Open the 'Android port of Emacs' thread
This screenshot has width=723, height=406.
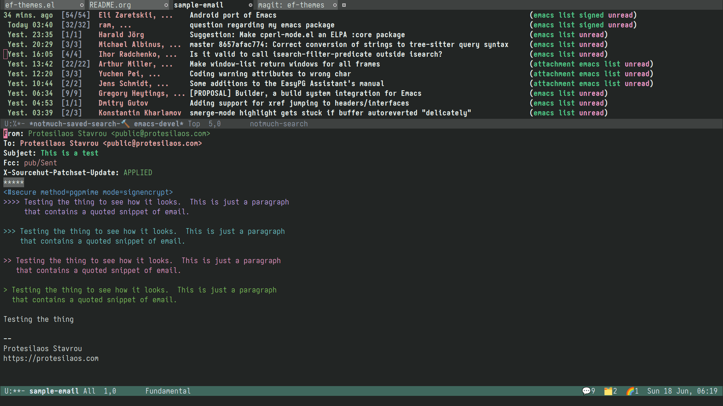click(x=233, y=15)
